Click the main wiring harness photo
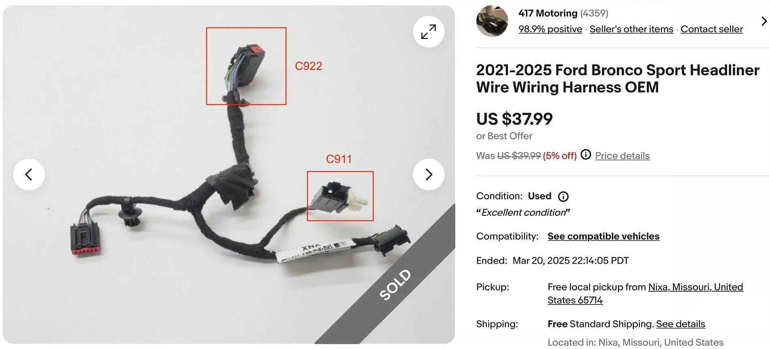 [x=229, y=174]
